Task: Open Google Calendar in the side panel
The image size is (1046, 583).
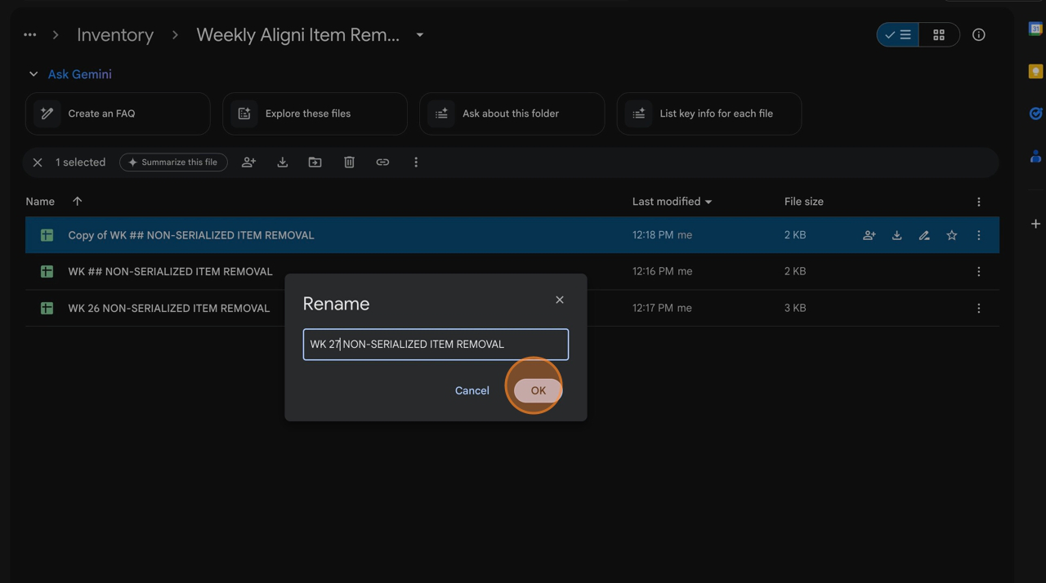Action: 1035,29
